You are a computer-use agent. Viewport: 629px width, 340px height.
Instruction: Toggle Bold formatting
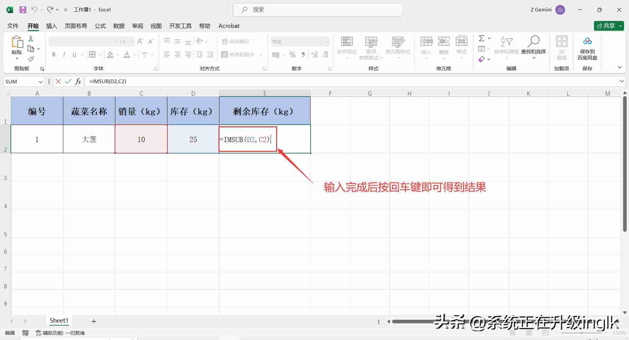point(54,55)
